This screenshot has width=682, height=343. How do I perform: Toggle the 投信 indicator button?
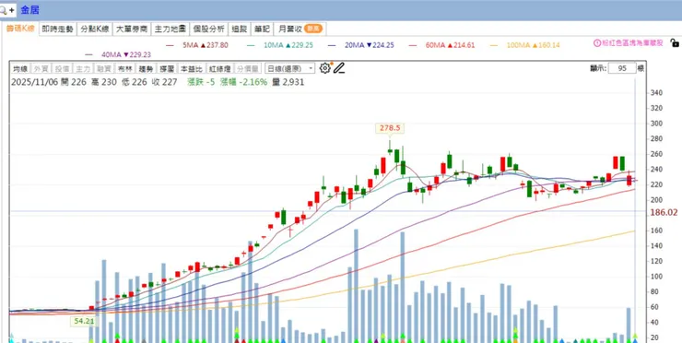point(62,69)
